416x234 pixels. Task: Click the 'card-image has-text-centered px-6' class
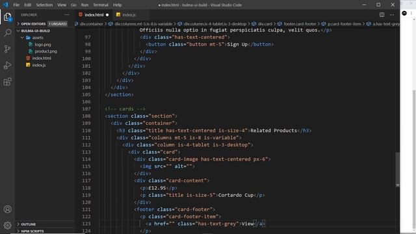(x=216, y=159)
